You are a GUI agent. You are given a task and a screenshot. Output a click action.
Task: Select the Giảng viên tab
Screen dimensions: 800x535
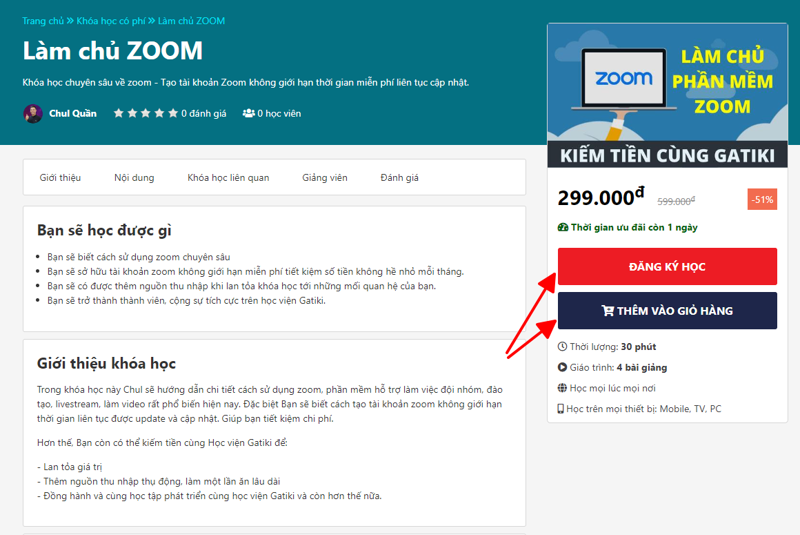click(x=325, y=177)
